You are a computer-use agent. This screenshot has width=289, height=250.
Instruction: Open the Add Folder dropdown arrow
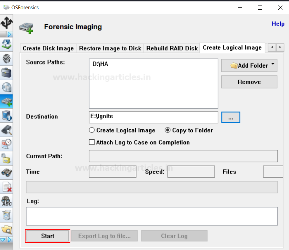pyautogui.click(x=273, y=64)
